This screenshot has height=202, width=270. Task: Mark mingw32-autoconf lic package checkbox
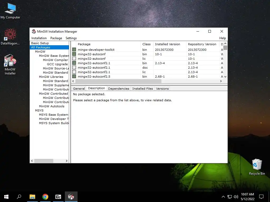pos(74,58)
